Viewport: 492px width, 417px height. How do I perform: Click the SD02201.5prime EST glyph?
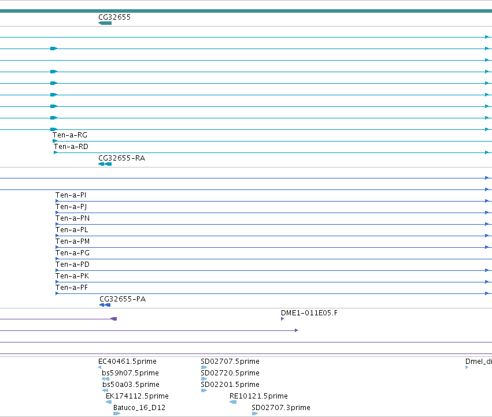(x=204, y=390)
